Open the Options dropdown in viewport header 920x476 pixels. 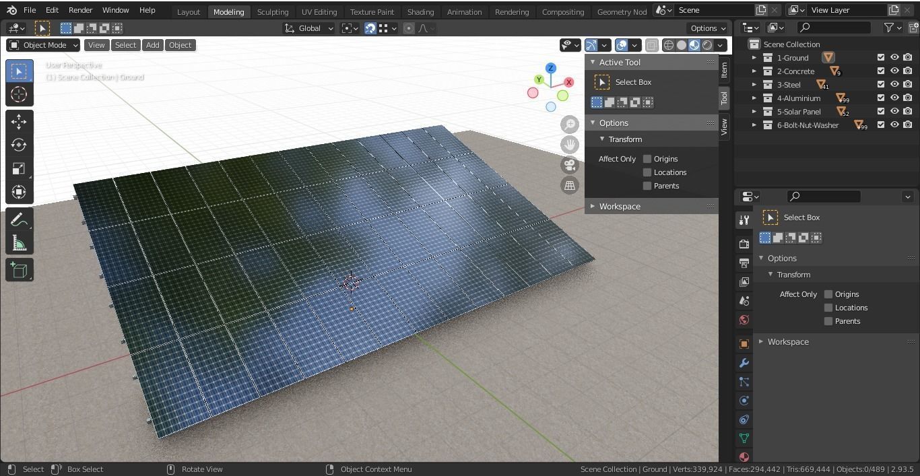click(x=708, y=28)
